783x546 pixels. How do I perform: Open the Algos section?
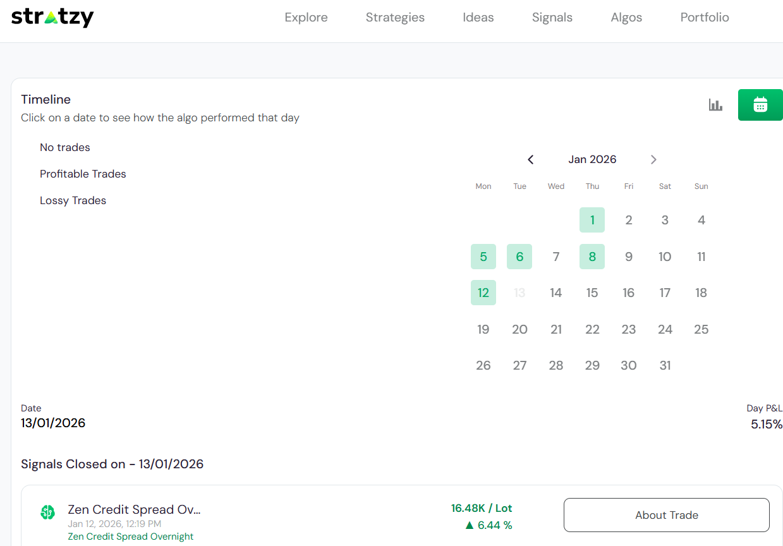[626, 18]
